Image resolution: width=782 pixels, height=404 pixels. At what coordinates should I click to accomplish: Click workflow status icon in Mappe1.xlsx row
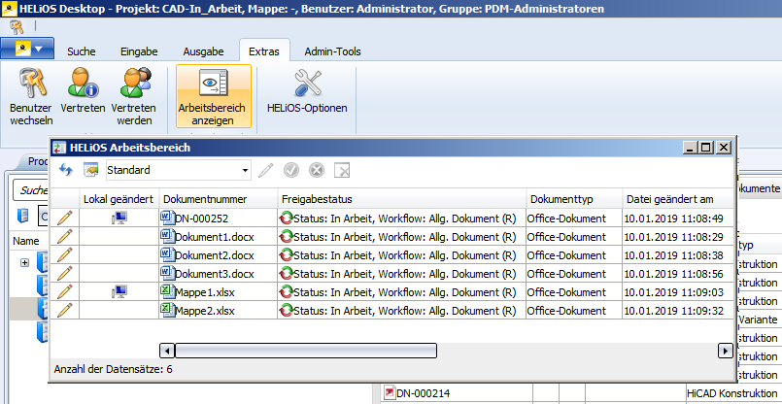287,292
